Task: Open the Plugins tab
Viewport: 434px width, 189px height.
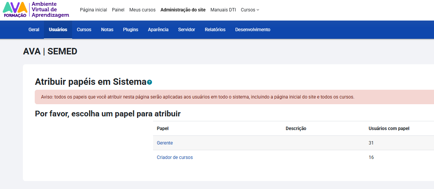Action: pyautogui.click(x=131, y=30)
